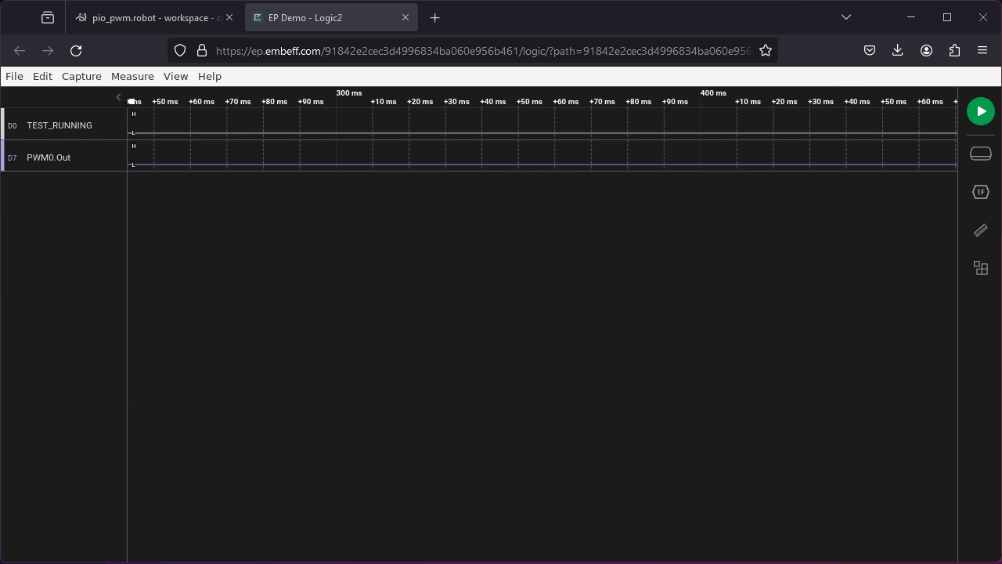Open the Firefox account menu
The image size is (1002, 564).
(926, 50)
